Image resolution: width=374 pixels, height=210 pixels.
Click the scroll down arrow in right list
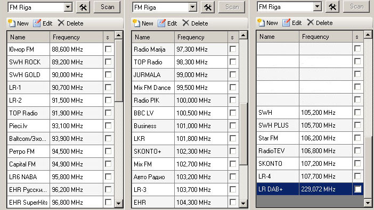(x=368, y=203)
